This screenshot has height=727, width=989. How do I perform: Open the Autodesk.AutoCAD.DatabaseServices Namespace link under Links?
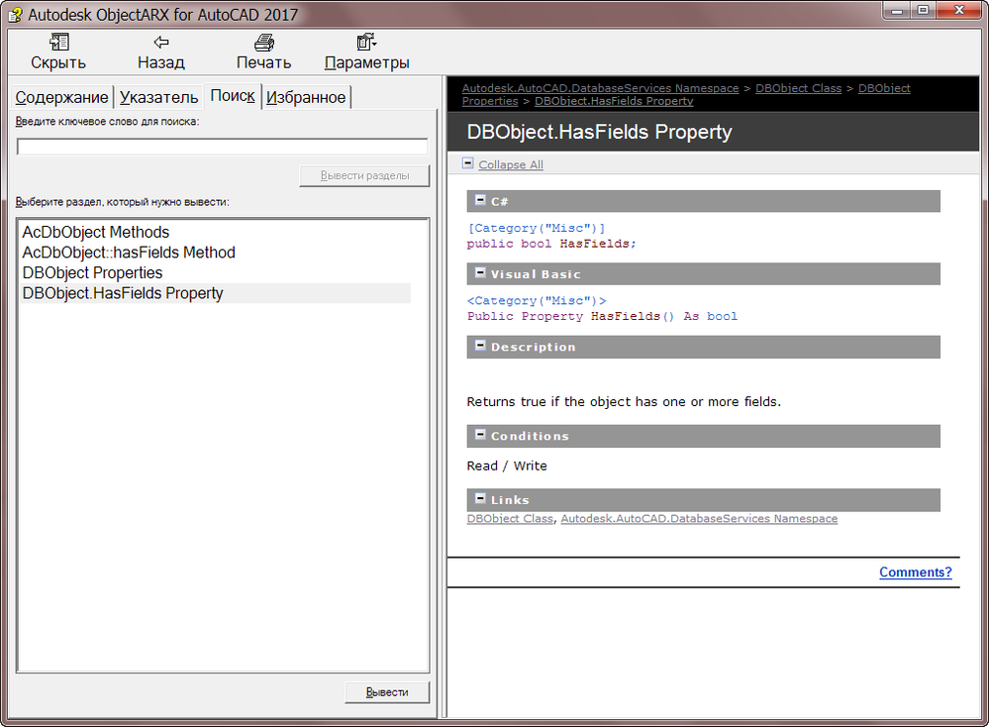pyautogui.click(x=699, y=519)
